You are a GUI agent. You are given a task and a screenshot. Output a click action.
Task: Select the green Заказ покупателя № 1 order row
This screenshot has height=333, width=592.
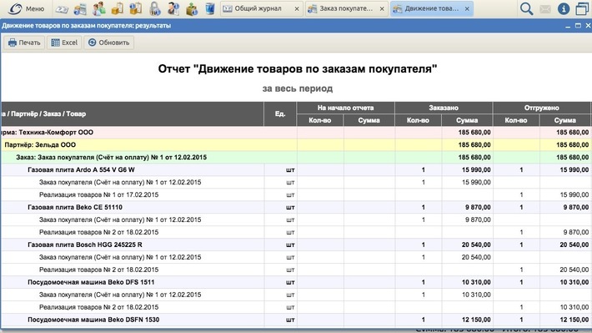[296, 157]
